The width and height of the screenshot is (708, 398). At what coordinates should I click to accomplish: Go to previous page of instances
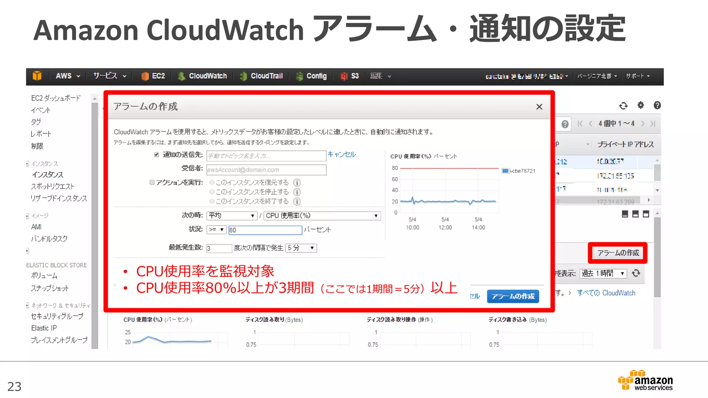590,124
